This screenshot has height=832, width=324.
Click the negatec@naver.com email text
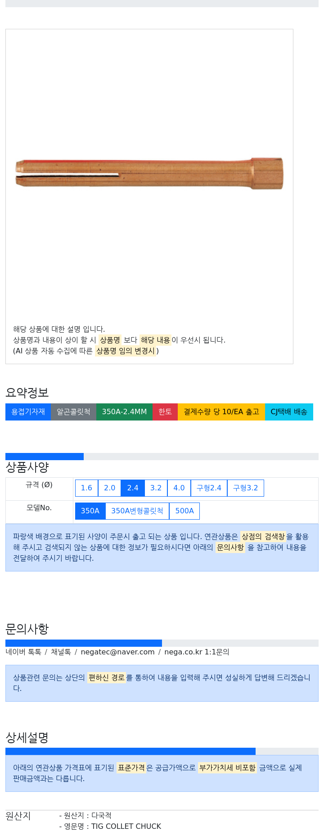point(117,652)
